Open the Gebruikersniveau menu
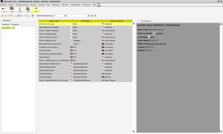 tap(22, 5)
